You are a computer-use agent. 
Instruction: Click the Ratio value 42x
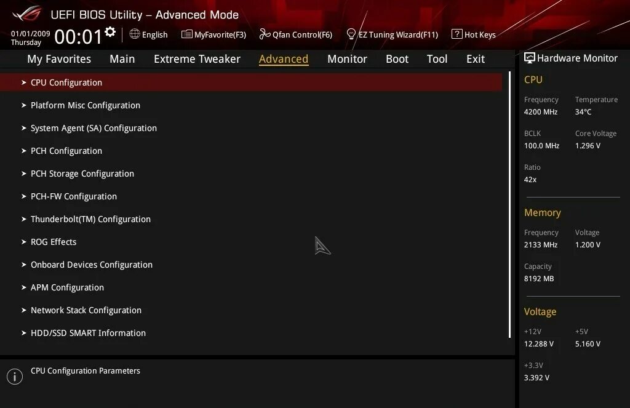(x=530, y=180)
